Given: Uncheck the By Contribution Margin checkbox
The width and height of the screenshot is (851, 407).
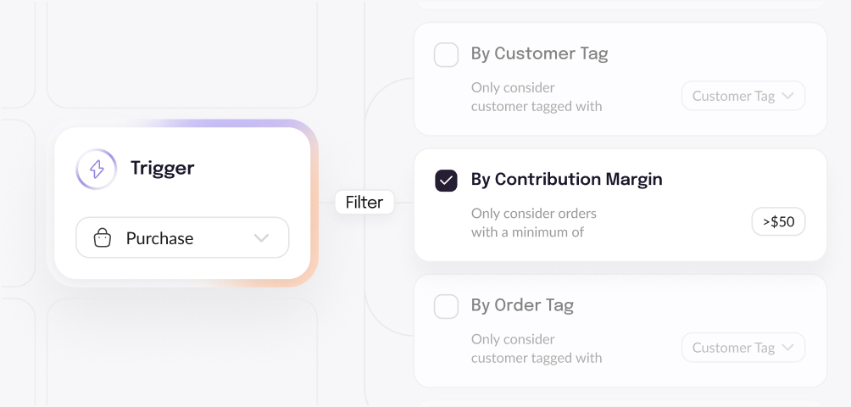Looking at the screenshot, I should 446,180.
